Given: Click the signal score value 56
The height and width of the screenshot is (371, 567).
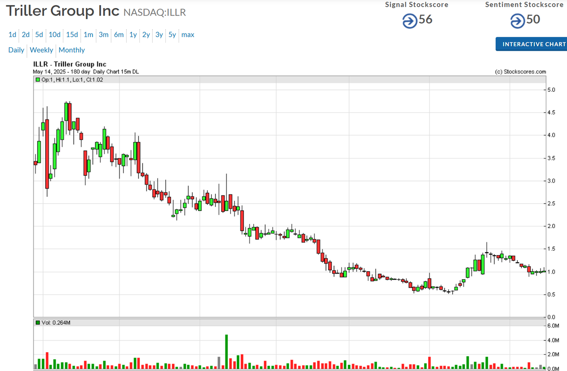Looking at the screenshot, I should pos(426,20).
